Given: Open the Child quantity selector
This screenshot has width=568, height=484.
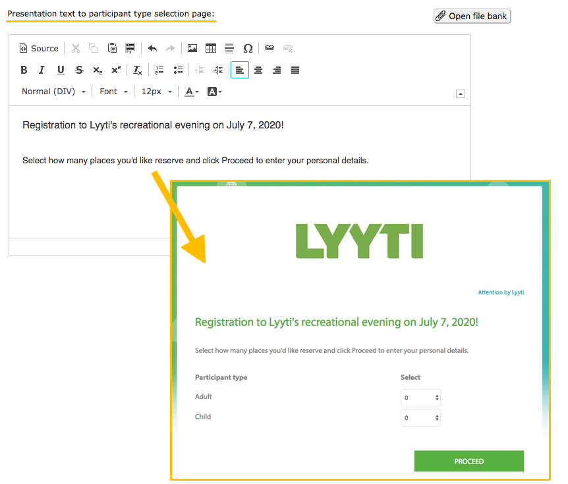Looking at the screenshot, I should (x=420, y=417).
